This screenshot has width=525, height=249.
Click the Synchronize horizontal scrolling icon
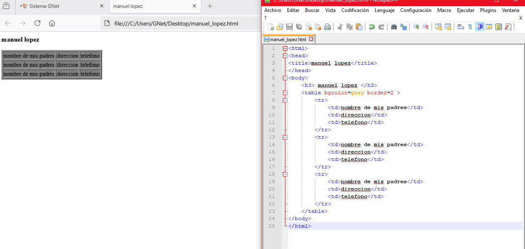pos(448,27)
